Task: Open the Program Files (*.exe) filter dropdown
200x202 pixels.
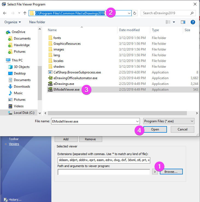Action: pos(169,121)
